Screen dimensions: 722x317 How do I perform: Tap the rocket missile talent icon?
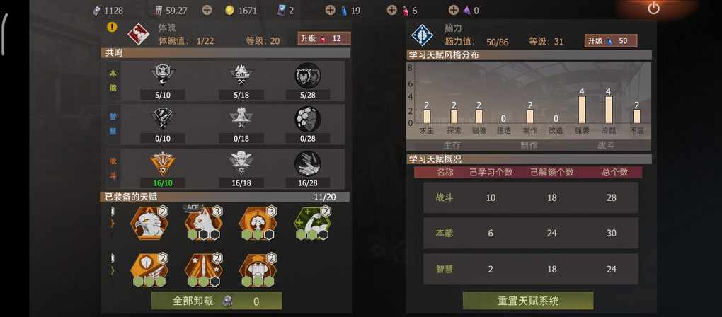click(203, 270)
